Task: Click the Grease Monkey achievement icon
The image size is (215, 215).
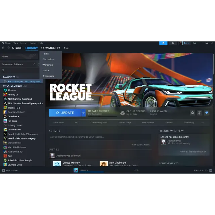Action: click(57, 164)
